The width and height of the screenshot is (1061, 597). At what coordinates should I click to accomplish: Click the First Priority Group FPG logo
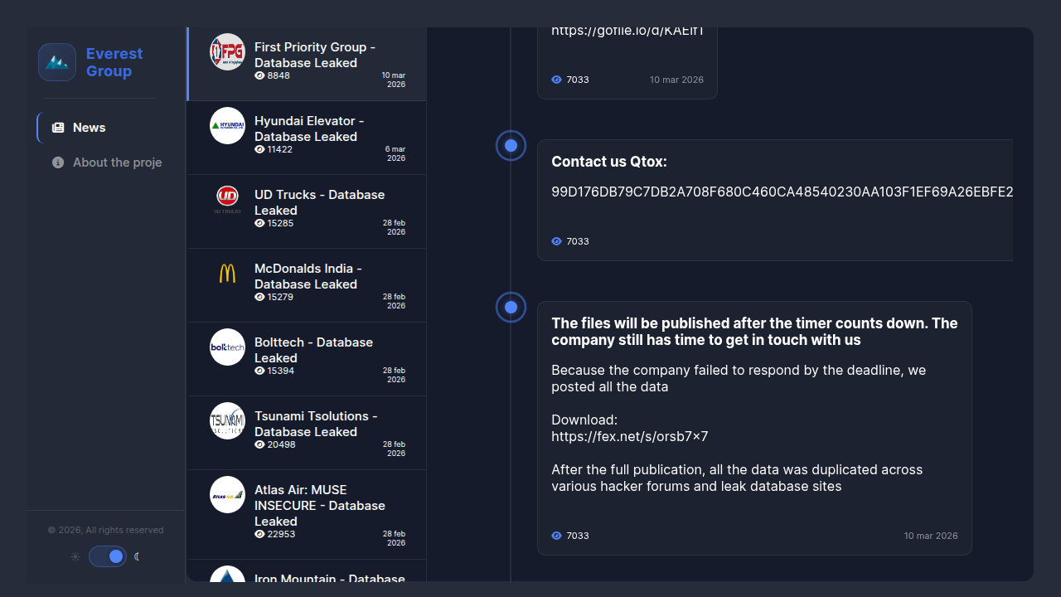[x=227, y=51]
